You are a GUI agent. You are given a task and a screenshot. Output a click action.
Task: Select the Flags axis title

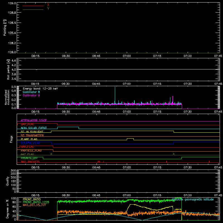[11, 139]
